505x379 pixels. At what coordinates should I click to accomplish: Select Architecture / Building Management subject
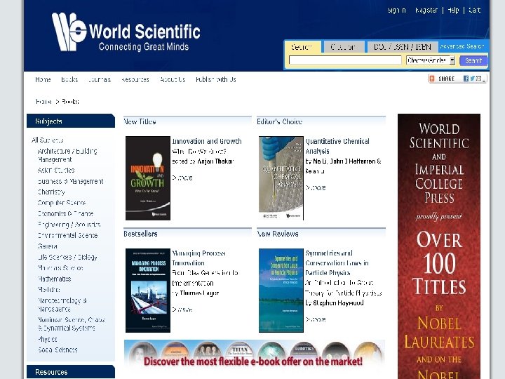click(67, 155)
